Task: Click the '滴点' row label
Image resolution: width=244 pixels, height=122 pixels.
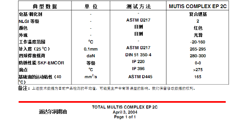Action: (23, 70)
